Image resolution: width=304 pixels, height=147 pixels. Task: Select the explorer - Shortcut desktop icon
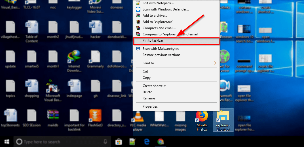pyautogui.click(x=223, y=120)
